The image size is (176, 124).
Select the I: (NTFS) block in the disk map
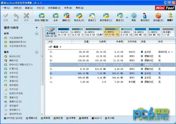pyautogui.click(x=127, y=32)
